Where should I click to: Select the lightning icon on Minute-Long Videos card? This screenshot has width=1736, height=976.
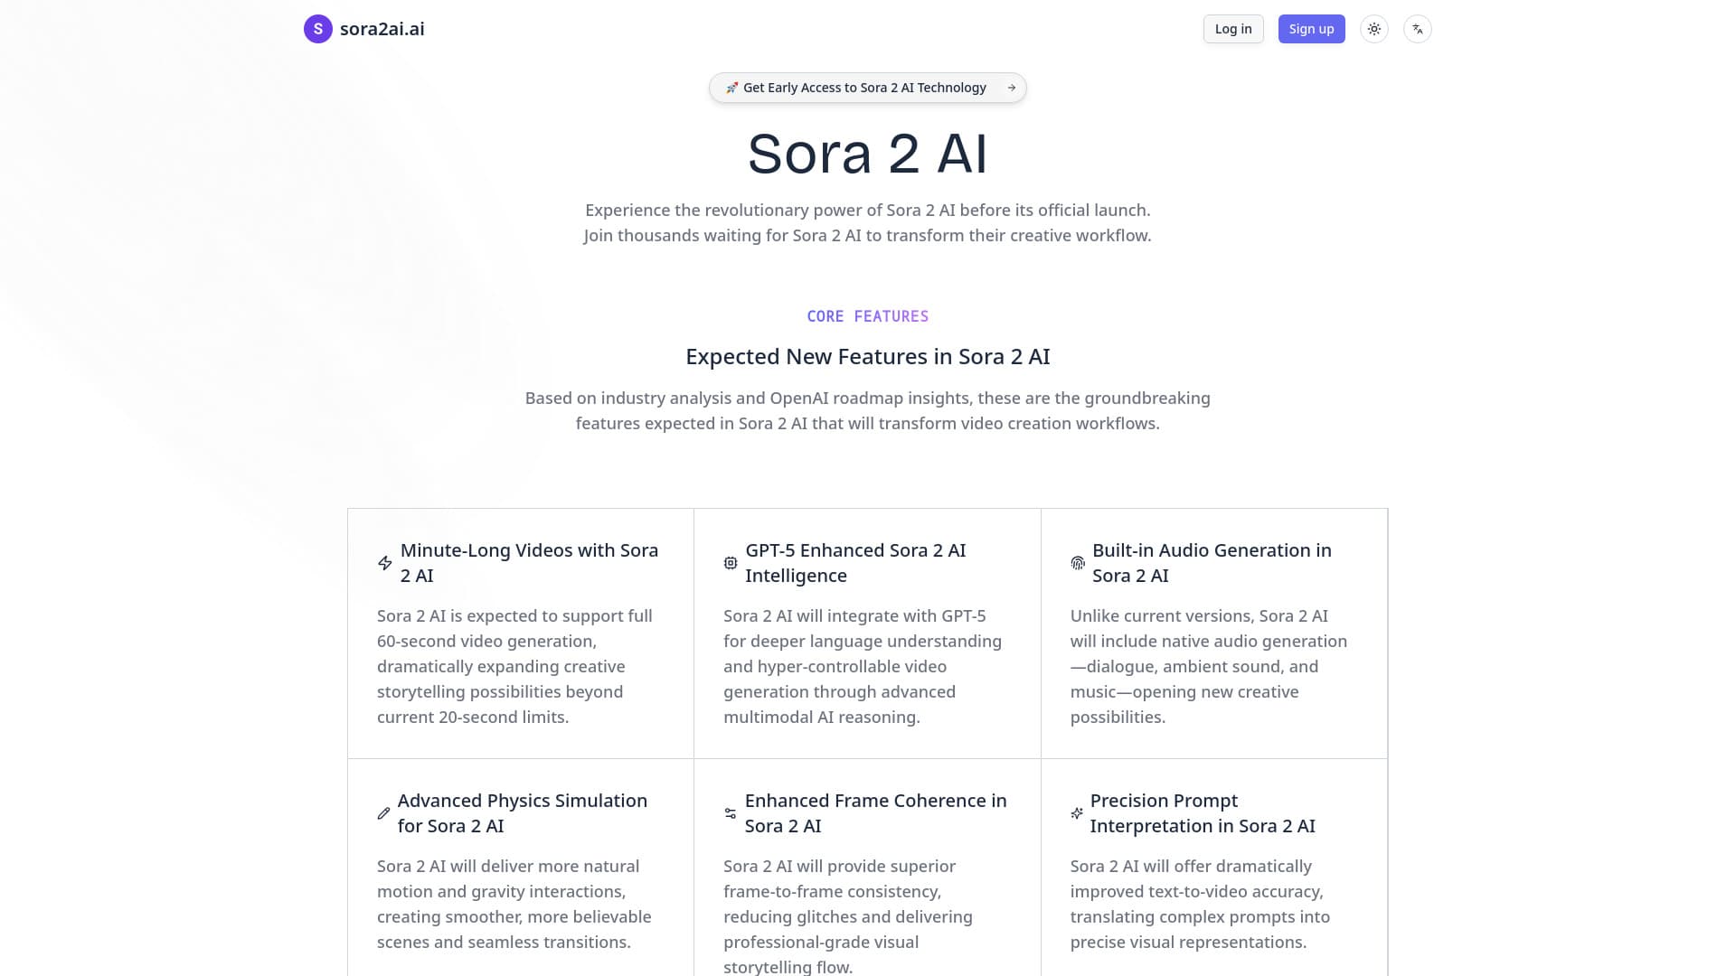(x=383, y=562)
